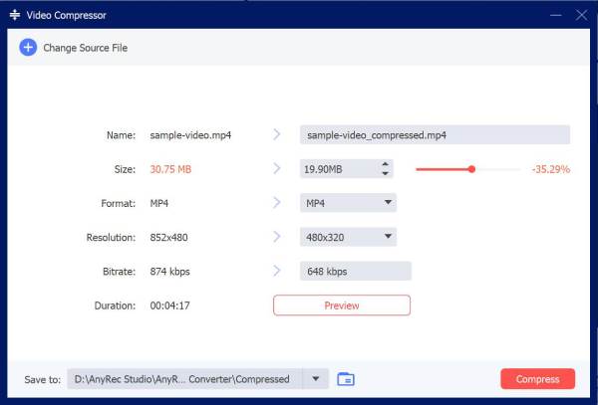The height and width of the screenshot is (405, 598).
Task: Click the Duration: label
Action: [x=115, y=305]
